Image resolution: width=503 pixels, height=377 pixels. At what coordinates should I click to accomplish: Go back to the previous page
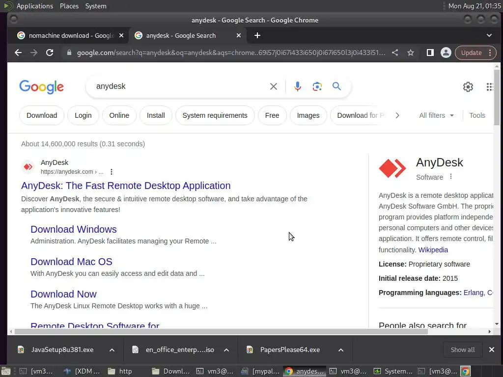[18, 53]
